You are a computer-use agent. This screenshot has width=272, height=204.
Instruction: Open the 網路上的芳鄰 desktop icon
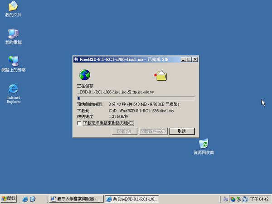pos(13,64)
